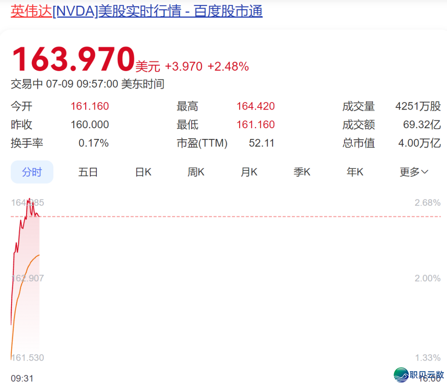
Task: Click the 成交量 value 4251万股
Action: pyautogui.click(x=418, y=106)
